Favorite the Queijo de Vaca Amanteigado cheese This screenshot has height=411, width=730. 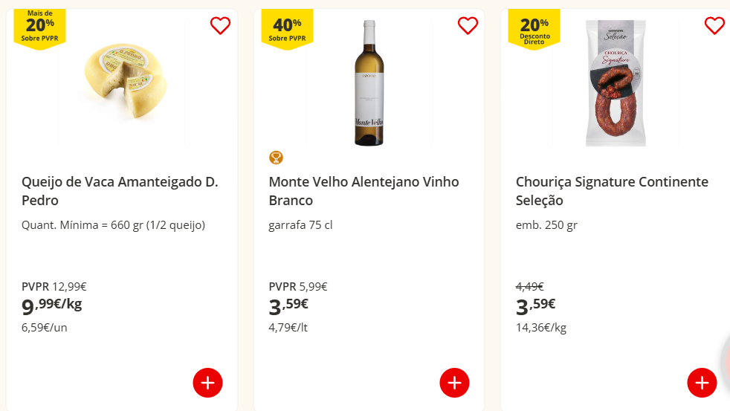pyautogui.click(x=220, y=26)
